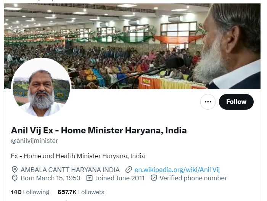Click the @anilvijminister handle
The width and height of the screenshot is (267, 201).
point(34,141)
